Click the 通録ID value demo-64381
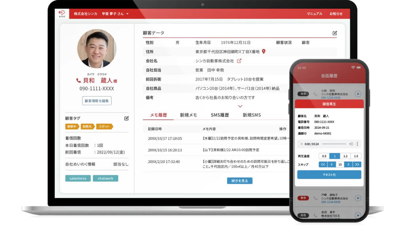Screen dimensions: 405x227 click(323, 134)
